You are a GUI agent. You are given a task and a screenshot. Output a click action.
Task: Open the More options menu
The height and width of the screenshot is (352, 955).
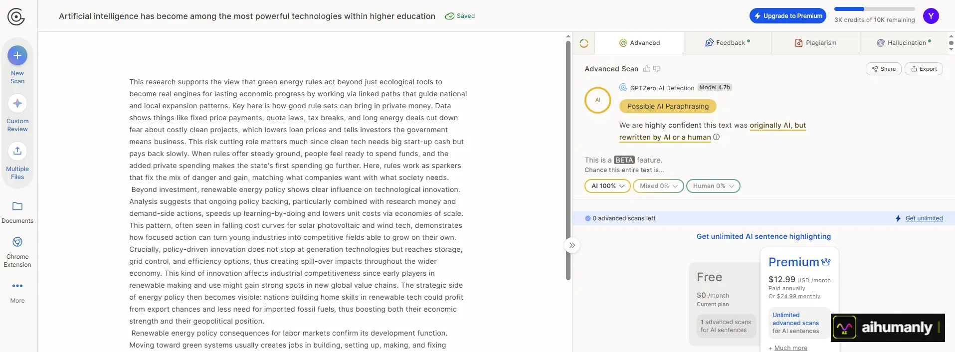(17, 292)
